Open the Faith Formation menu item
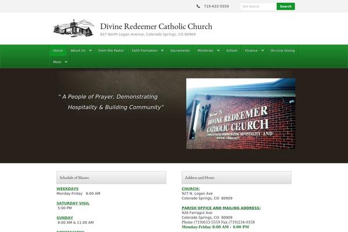This screenshot has width=348, height=232. [x=144, y=50]
